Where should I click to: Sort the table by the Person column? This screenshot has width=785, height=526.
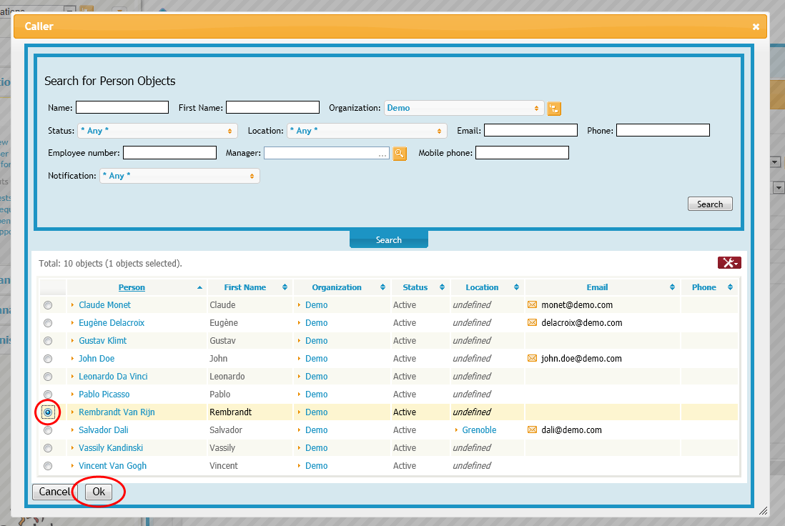pyautogui.click(x=132, y=287)
